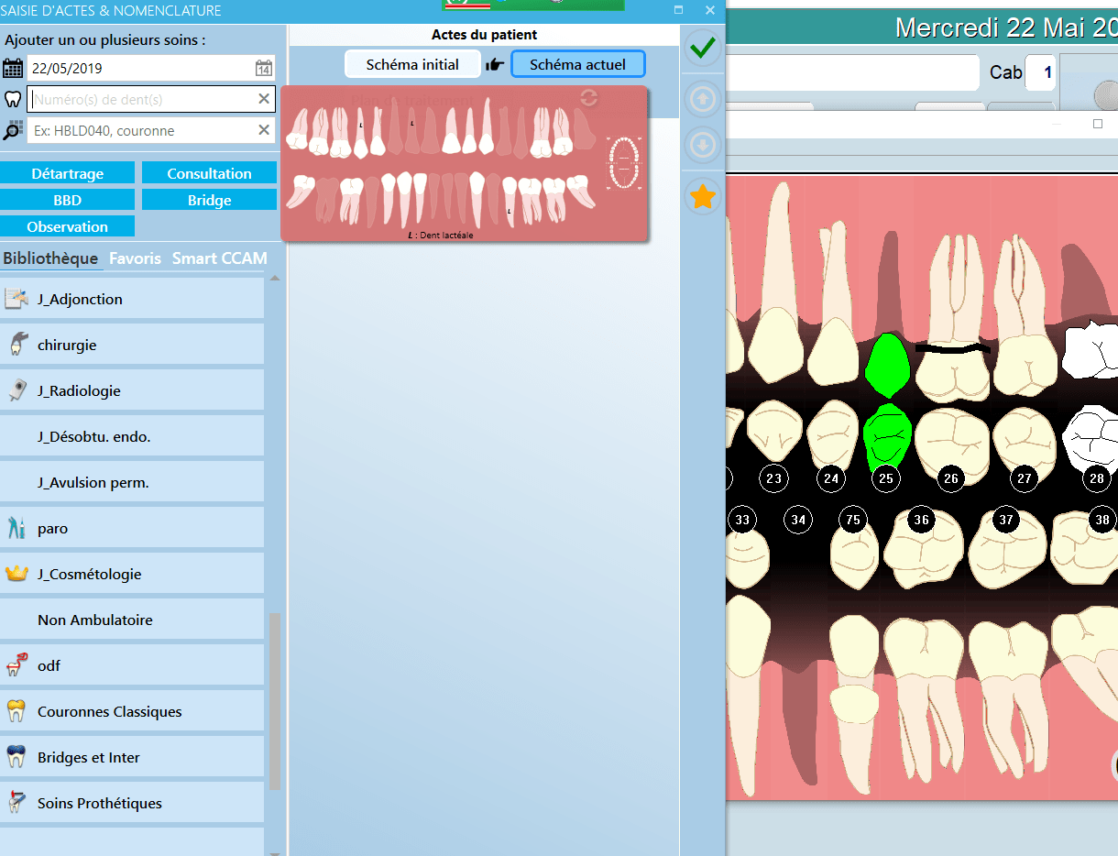Select Schéma initial view
Image resolution: width=1118 pixels, height=856 pixels.
click(412, 64)
